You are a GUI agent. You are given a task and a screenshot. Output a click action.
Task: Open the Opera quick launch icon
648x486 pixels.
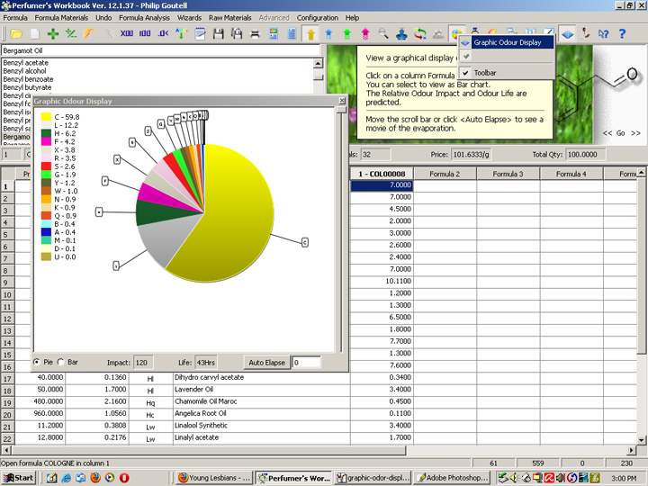124,478
